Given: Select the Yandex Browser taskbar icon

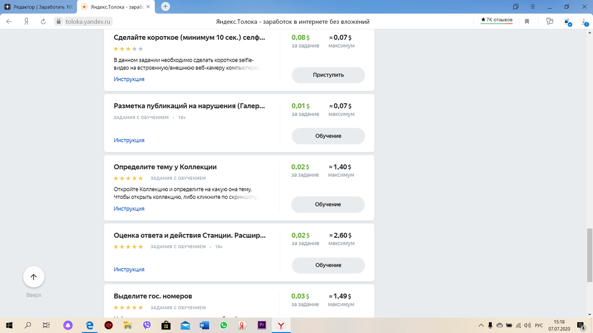Looking at the screenshot, I should click(x=281, y=325).
